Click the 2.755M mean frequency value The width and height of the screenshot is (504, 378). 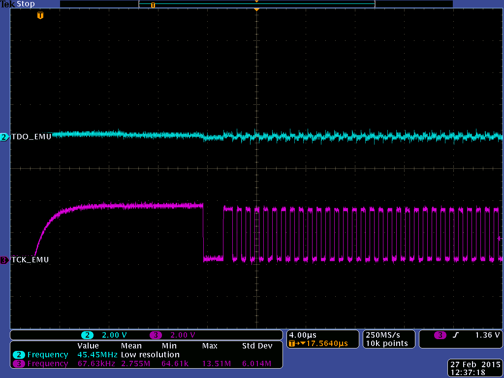click(135, 364)
